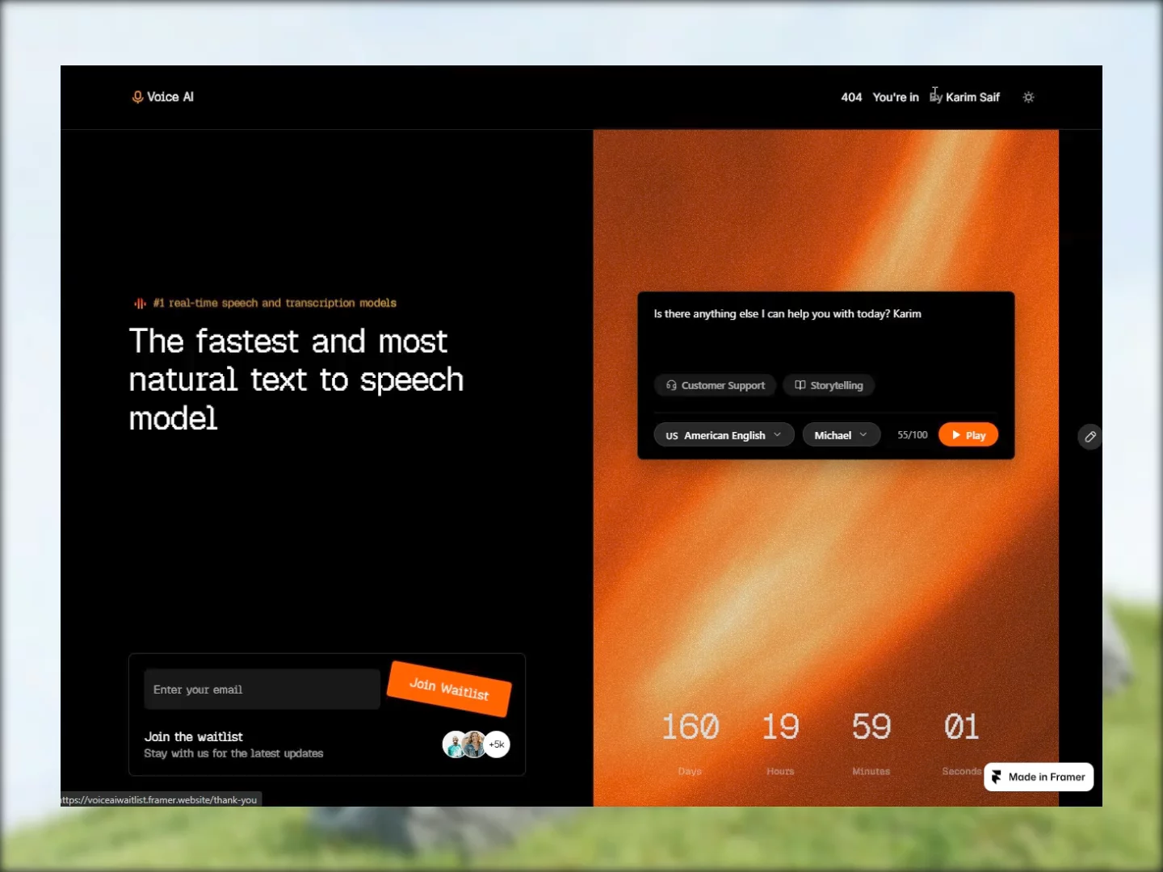
Task: Click the sound wave icon beside #1 real-time
Action: coord(140,304)
